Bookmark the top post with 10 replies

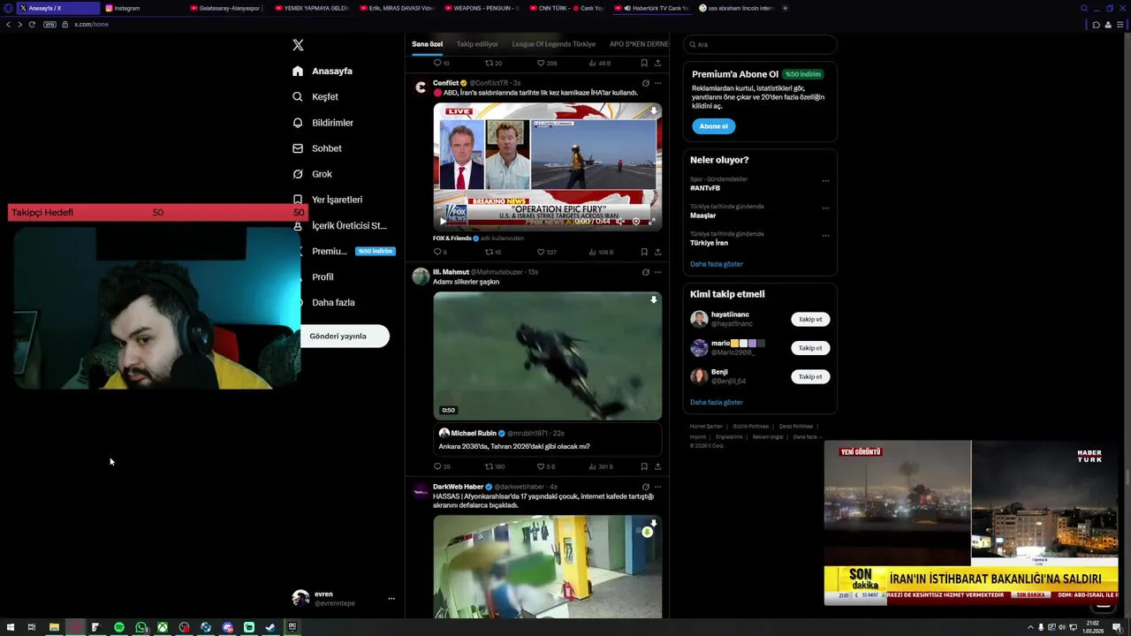coord(644,64)
